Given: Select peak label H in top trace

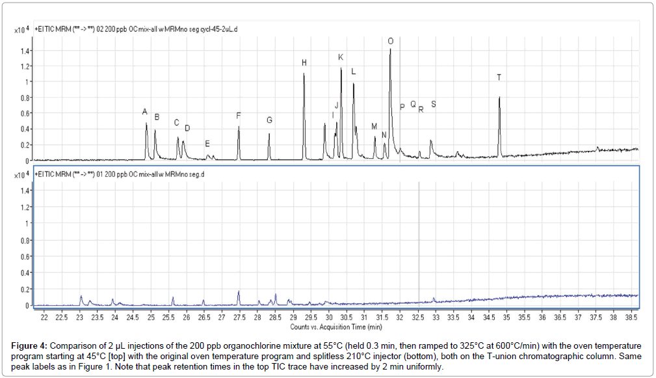Looking at the screenshot, I should (304, 63).
